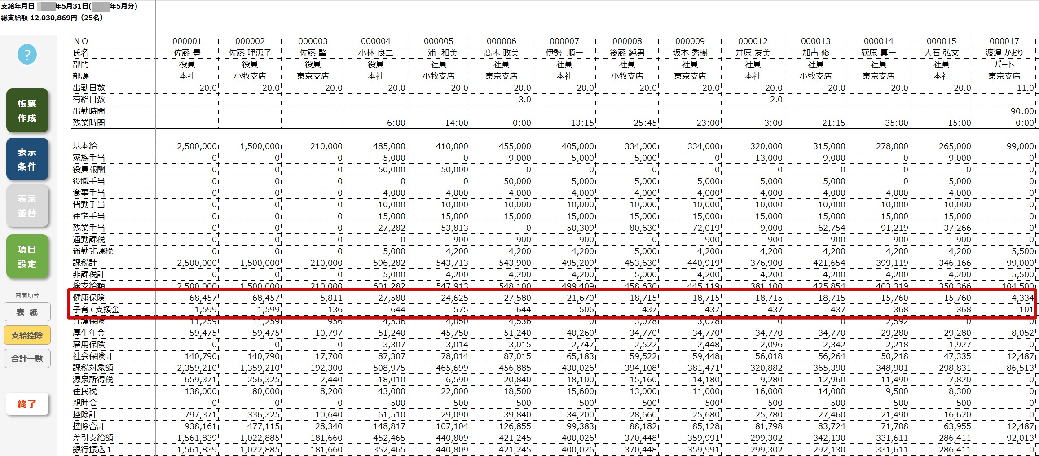
Task: Select employee number 000009 column header
Action: coord(690,41)
